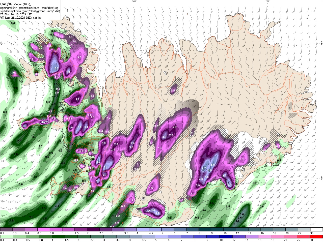This screenshot has height=242, width=323.
Task: Click the 'rigning/skúrir' legend description line
Action: point(29,8)
